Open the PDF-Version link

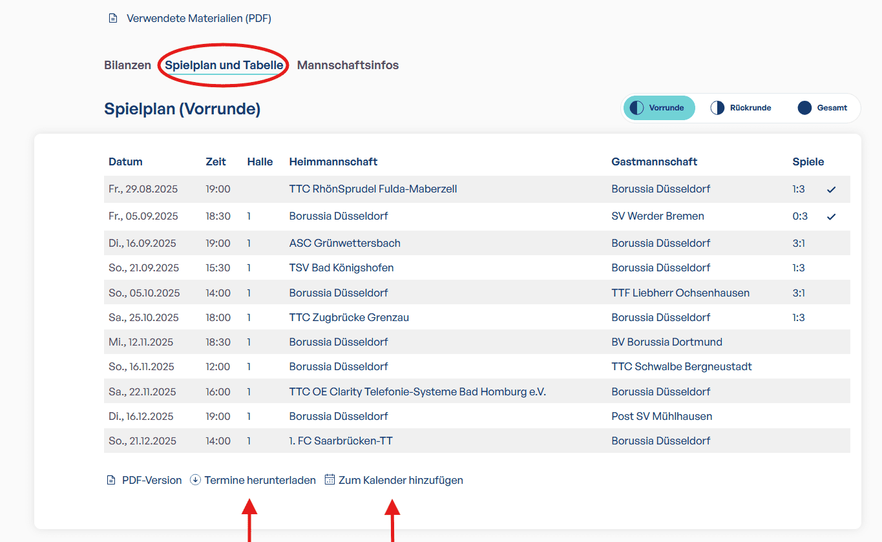(x=152, y=480)
